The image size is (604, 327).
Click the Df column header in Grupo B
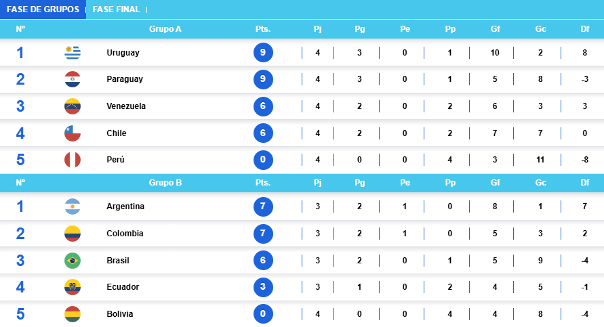point(585,183)
